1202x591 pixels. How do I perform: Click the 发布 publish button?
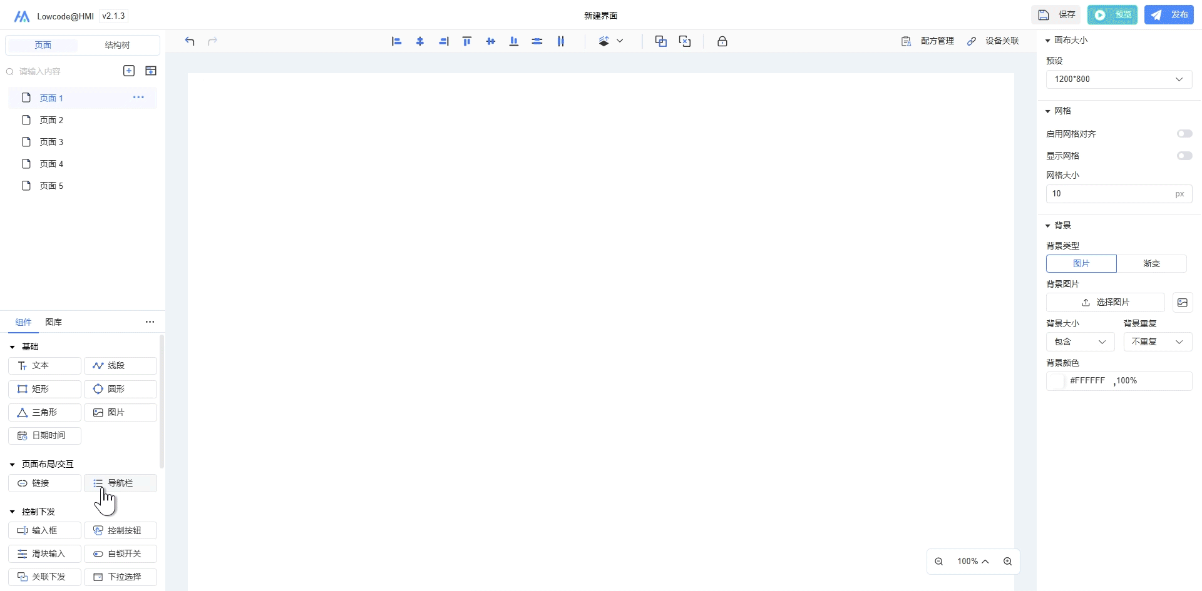(x=1169, y=15)
